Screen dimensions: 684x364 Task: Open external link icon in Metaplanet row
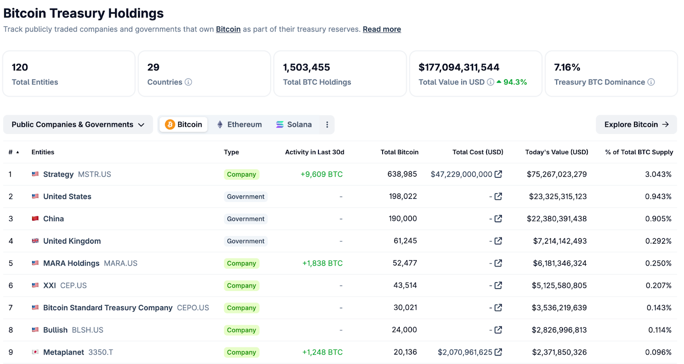[x=498, y=352]
